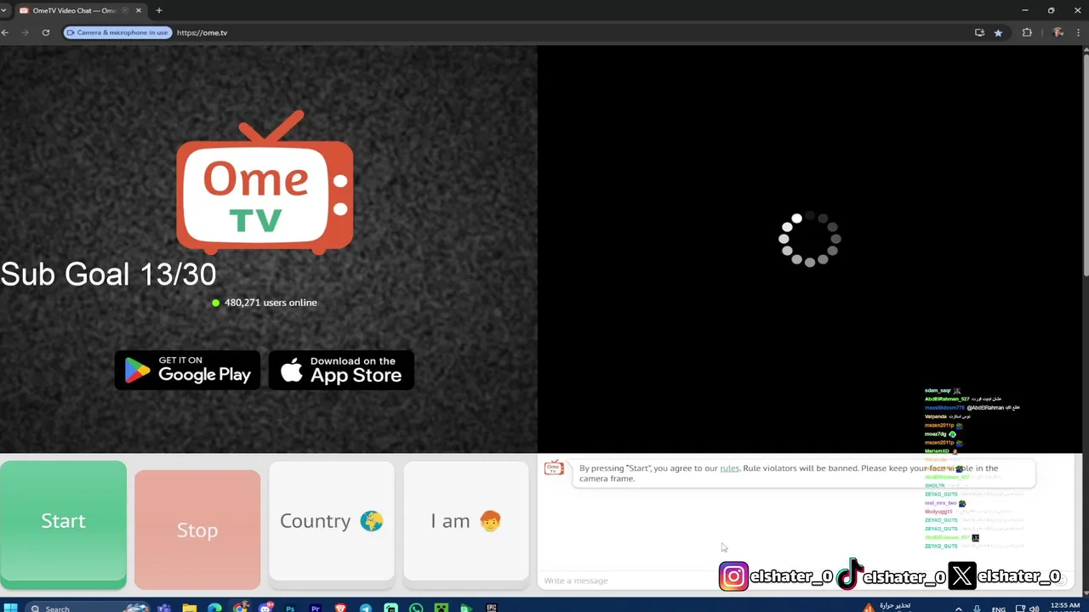
Task: Switch the ENG input language
Action: (999, 609)
